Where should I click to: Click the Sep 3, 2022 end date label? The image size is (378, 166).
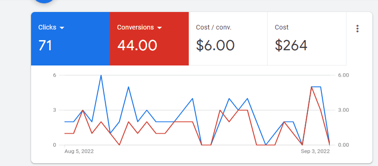(x=315, y=151)
